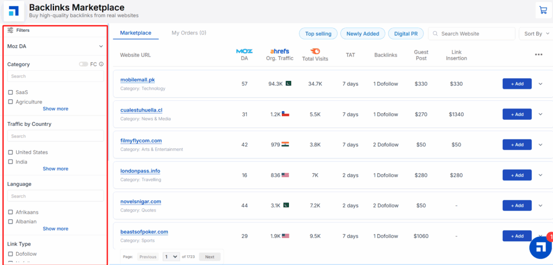553x265 pixels.
Task: Add beastsofpoker.com to cart
Action: [517, 236]
